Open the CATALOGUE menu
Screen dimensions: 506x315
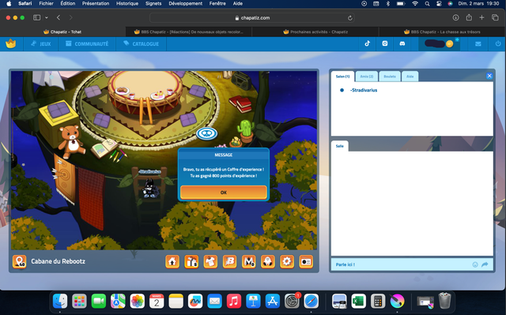pos(141,43)
